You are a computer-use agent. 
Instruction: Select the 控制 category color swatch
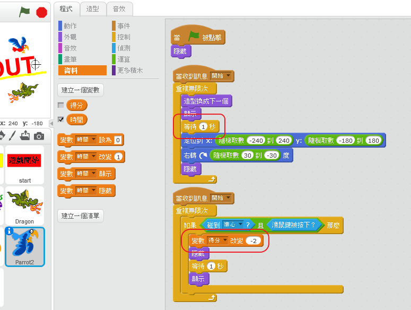pos(114,37)
